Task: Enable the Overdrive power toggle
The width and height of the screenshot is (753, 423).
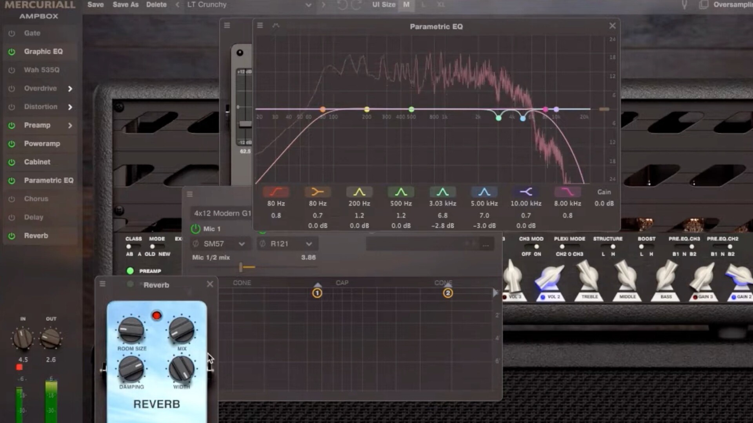Action: (x=12, y=89)
